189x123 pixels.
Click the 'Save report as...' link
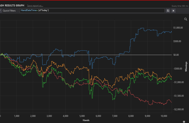35,6
